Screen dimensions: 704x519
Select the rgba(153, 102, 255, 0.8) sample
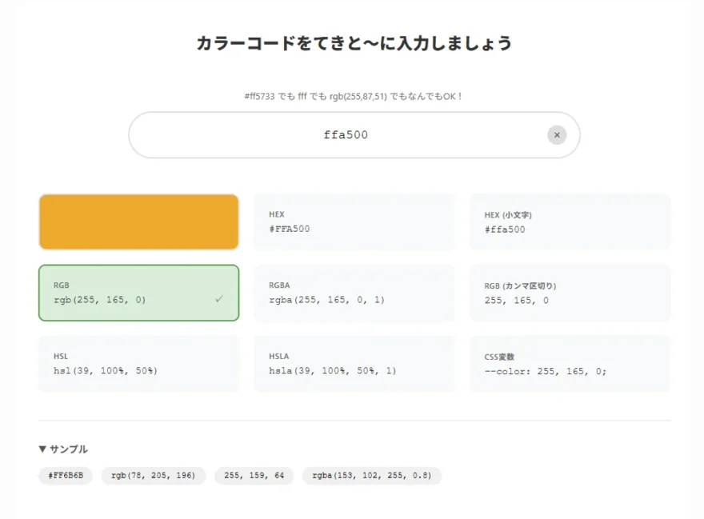[371, 476]
